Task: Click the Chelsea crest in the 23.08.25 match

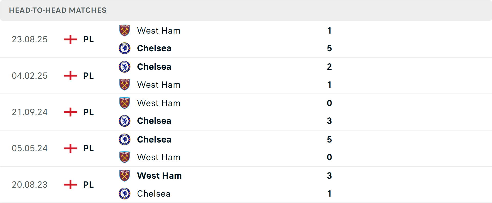Action: point(125,48)
